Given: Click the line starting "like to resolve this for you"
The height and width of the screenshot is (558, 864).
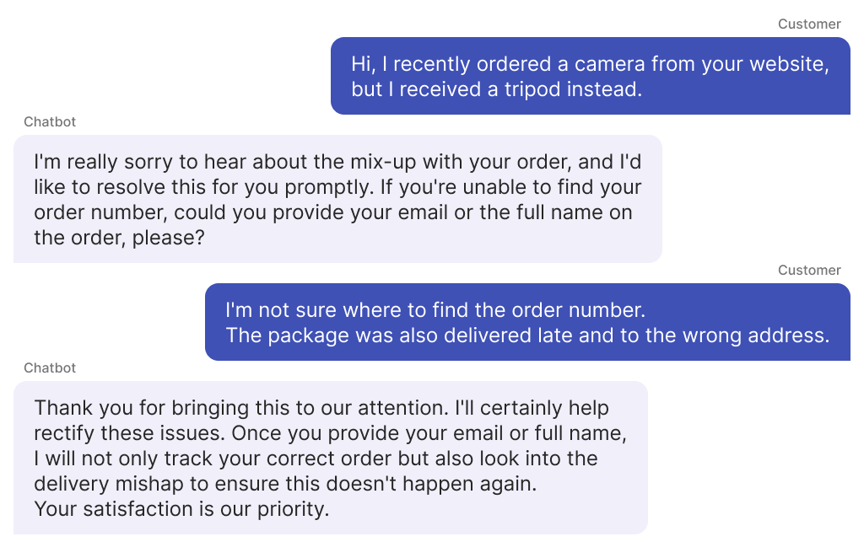Looking at the screenshot, I should 337,186.
